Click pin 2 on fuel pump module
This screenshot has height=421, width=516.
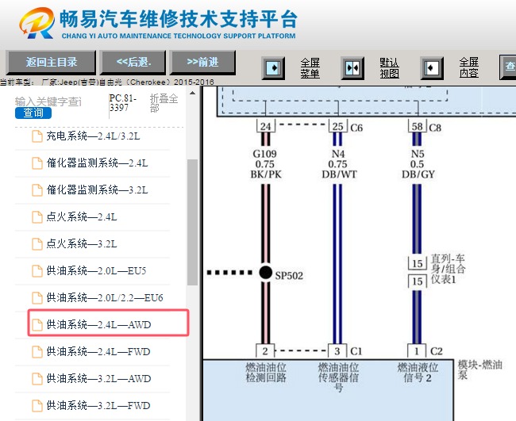[265, 351]
